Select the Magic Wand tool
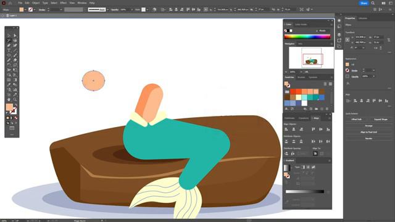The image size is (395, 222). click(9, 40)
